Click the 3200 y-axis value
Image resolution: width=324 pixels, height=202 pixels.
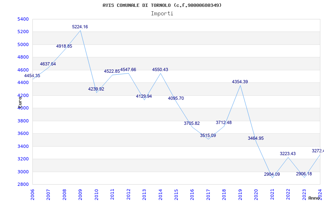point(23,159)
